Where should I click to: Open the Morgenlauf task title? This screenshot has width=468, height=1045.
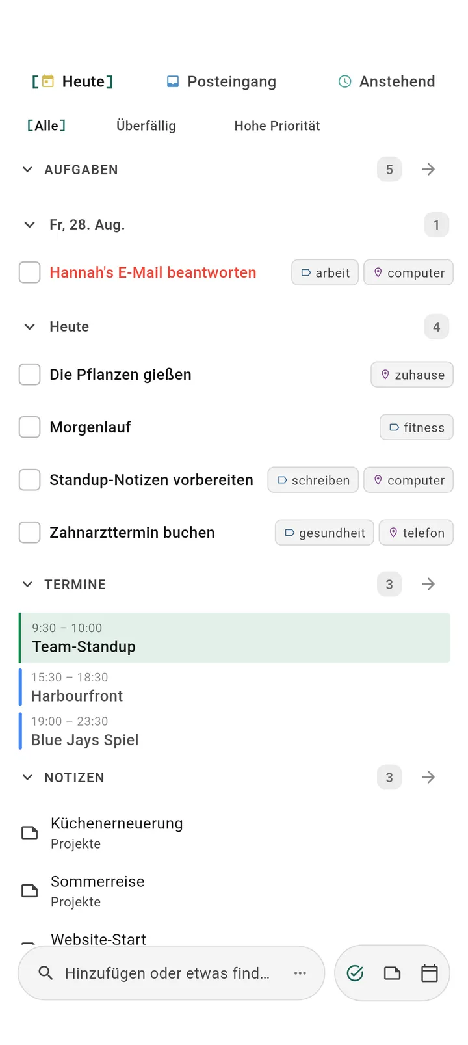click(x=90, y=427)
